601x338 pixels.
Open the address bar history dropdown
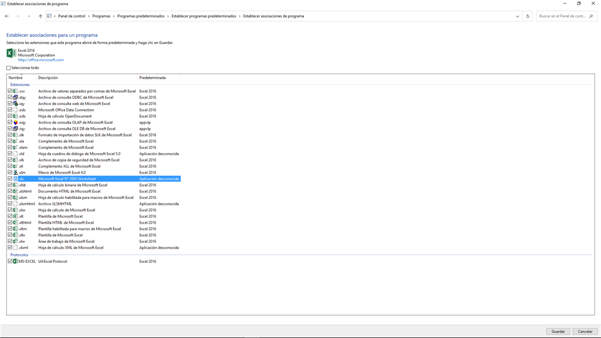click(x=518, y=16)
